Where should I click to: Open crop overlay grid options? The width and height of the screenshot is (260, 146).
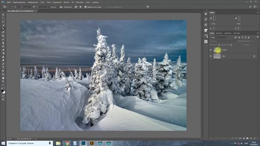click(x=76, y=7)
